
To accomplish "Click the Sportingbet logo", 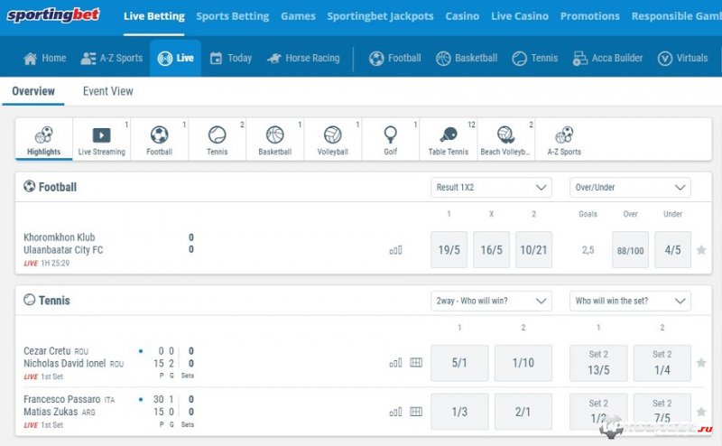I will [x=53, y=15].
